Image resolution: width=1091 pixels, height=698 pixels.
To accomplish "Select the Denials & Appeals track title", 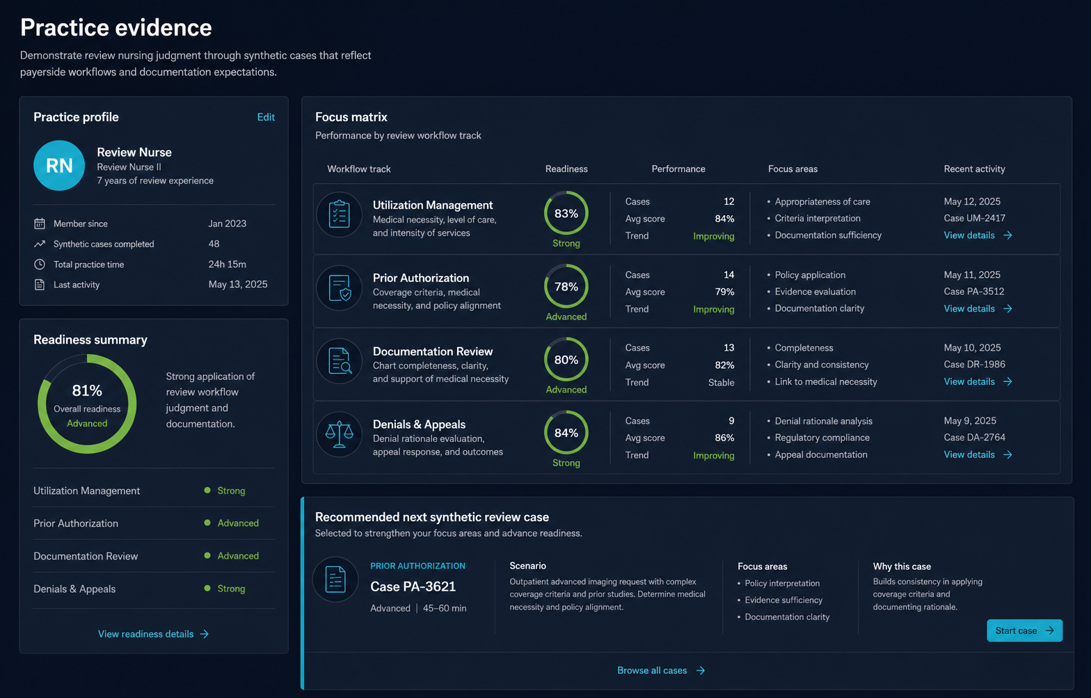I will (x=419, y=425).
